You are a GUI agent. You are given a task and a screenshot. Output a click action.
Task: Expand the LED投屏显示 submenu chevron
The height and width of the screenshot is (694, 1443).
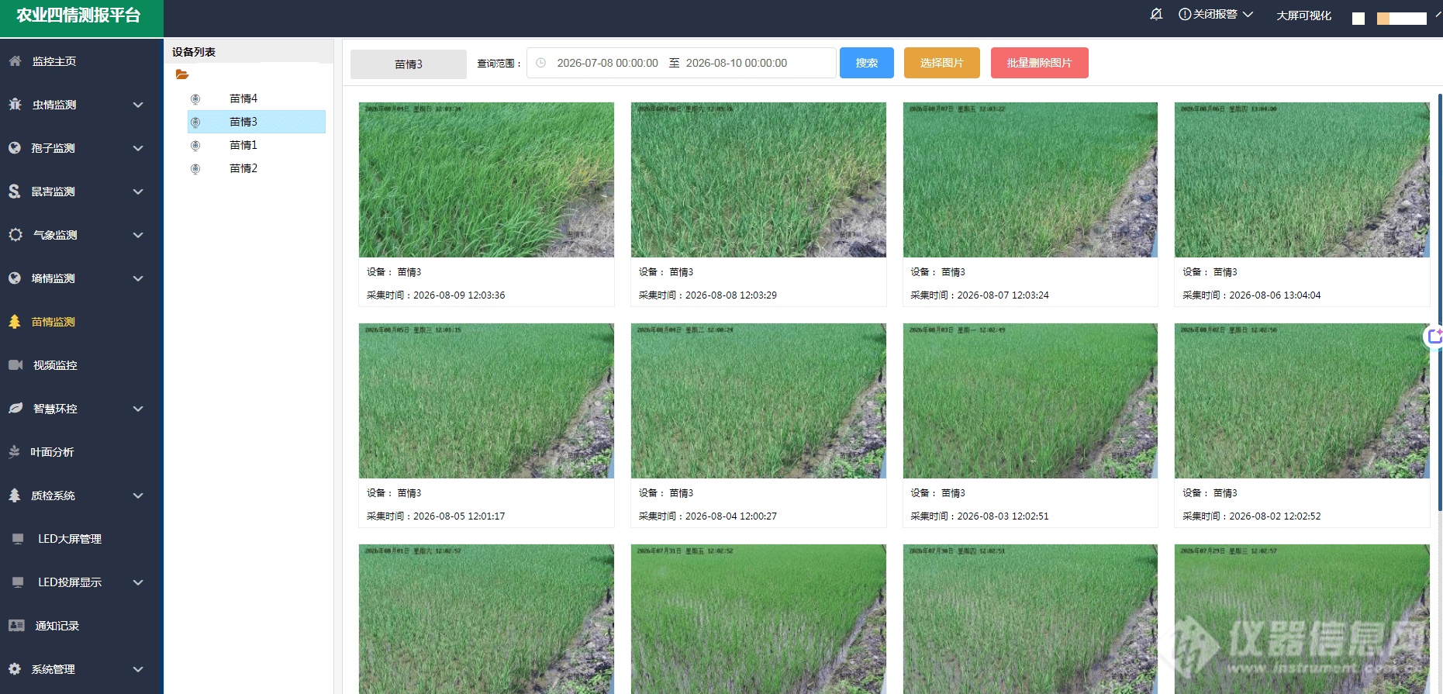coord(138,582)
